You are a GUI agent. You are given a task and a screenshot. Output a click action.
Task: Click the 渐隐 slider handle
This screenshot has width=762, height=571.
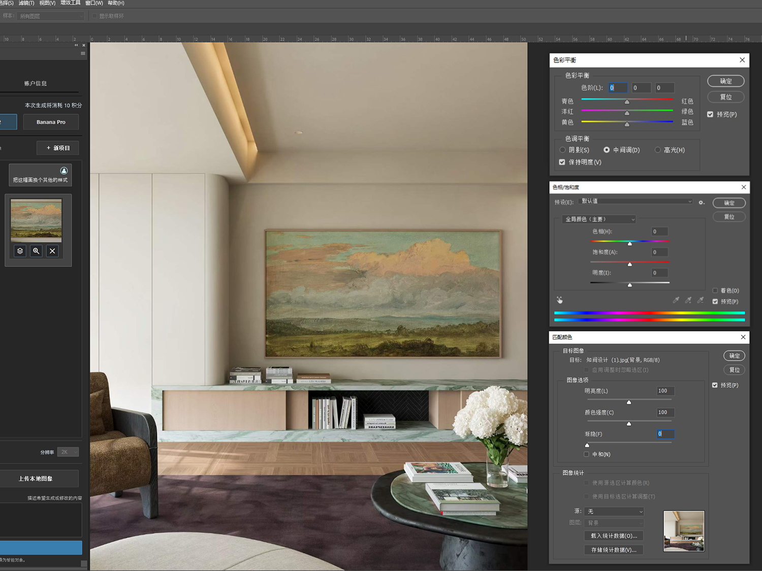[x=587, y=445]
